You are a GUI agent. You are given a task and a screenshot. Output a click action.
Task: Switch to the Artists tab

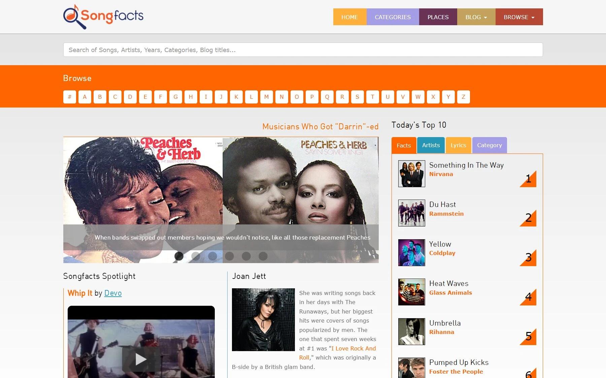click(x=431, y=145)
